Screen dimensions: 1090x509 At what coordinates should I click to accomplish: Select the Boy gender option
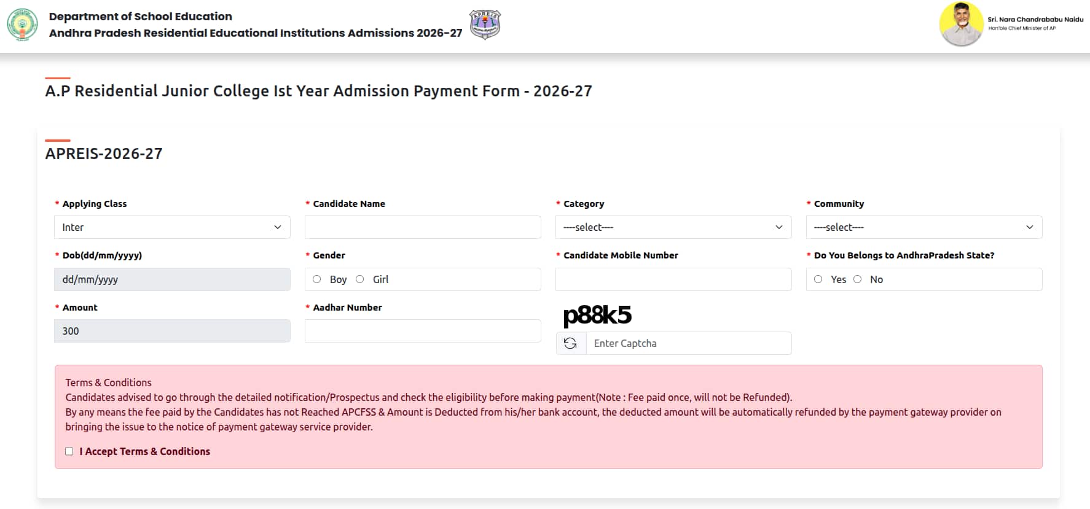pyautogui.click(x=317, y=279)
